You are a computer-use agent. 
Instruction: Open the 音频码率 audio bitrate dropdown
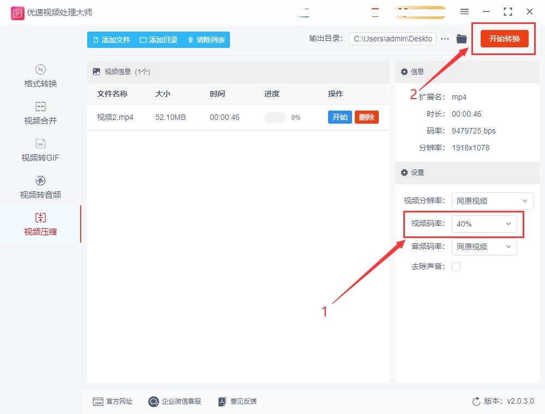click(484, 246)
